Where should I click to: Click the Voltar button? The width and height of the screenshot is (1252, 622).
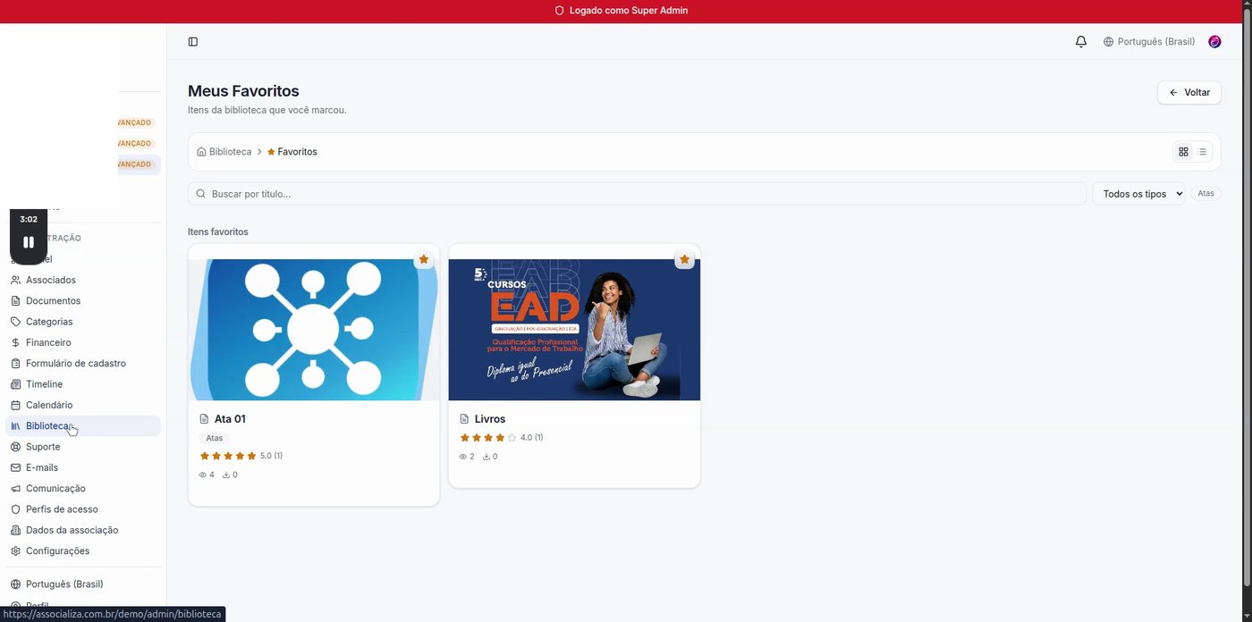1189,93
